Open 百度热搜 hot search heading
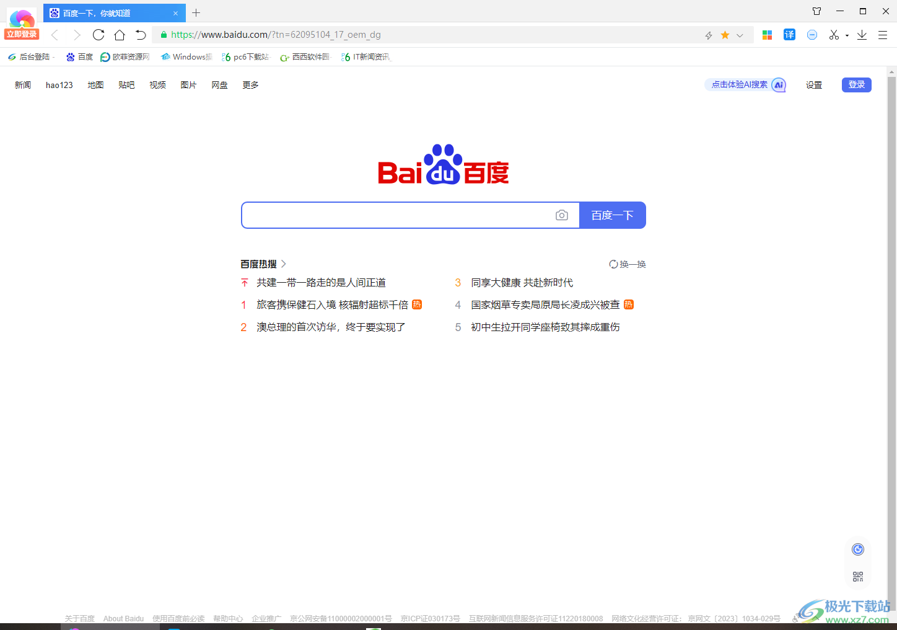Image resolution: width=897 pixels, height=630 pixels. (x=263, y=264)
